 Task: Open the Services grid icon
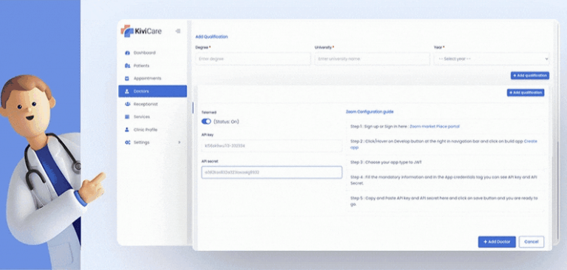pos(127,117)
